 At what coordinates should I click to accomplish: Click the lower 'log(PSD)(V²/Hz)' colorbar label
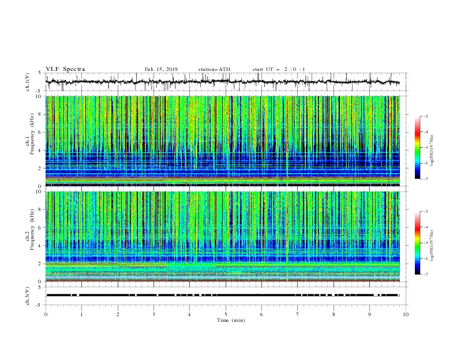coord(432,246)
